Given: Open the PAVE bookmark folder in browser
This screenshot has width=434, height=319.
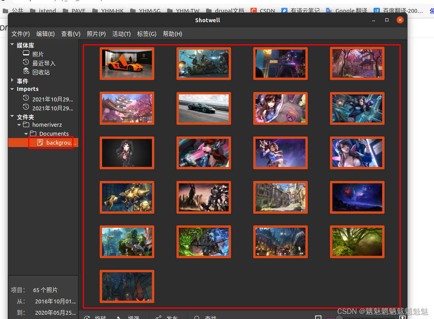Looking at the screenshot, I should click(x=74, y=11).
